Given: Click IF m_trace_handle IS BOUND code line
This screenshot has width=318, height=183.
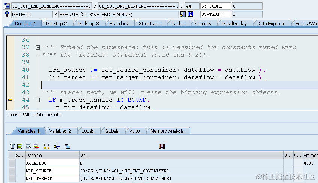Looking at the screenshot, I should coord(99,100).
